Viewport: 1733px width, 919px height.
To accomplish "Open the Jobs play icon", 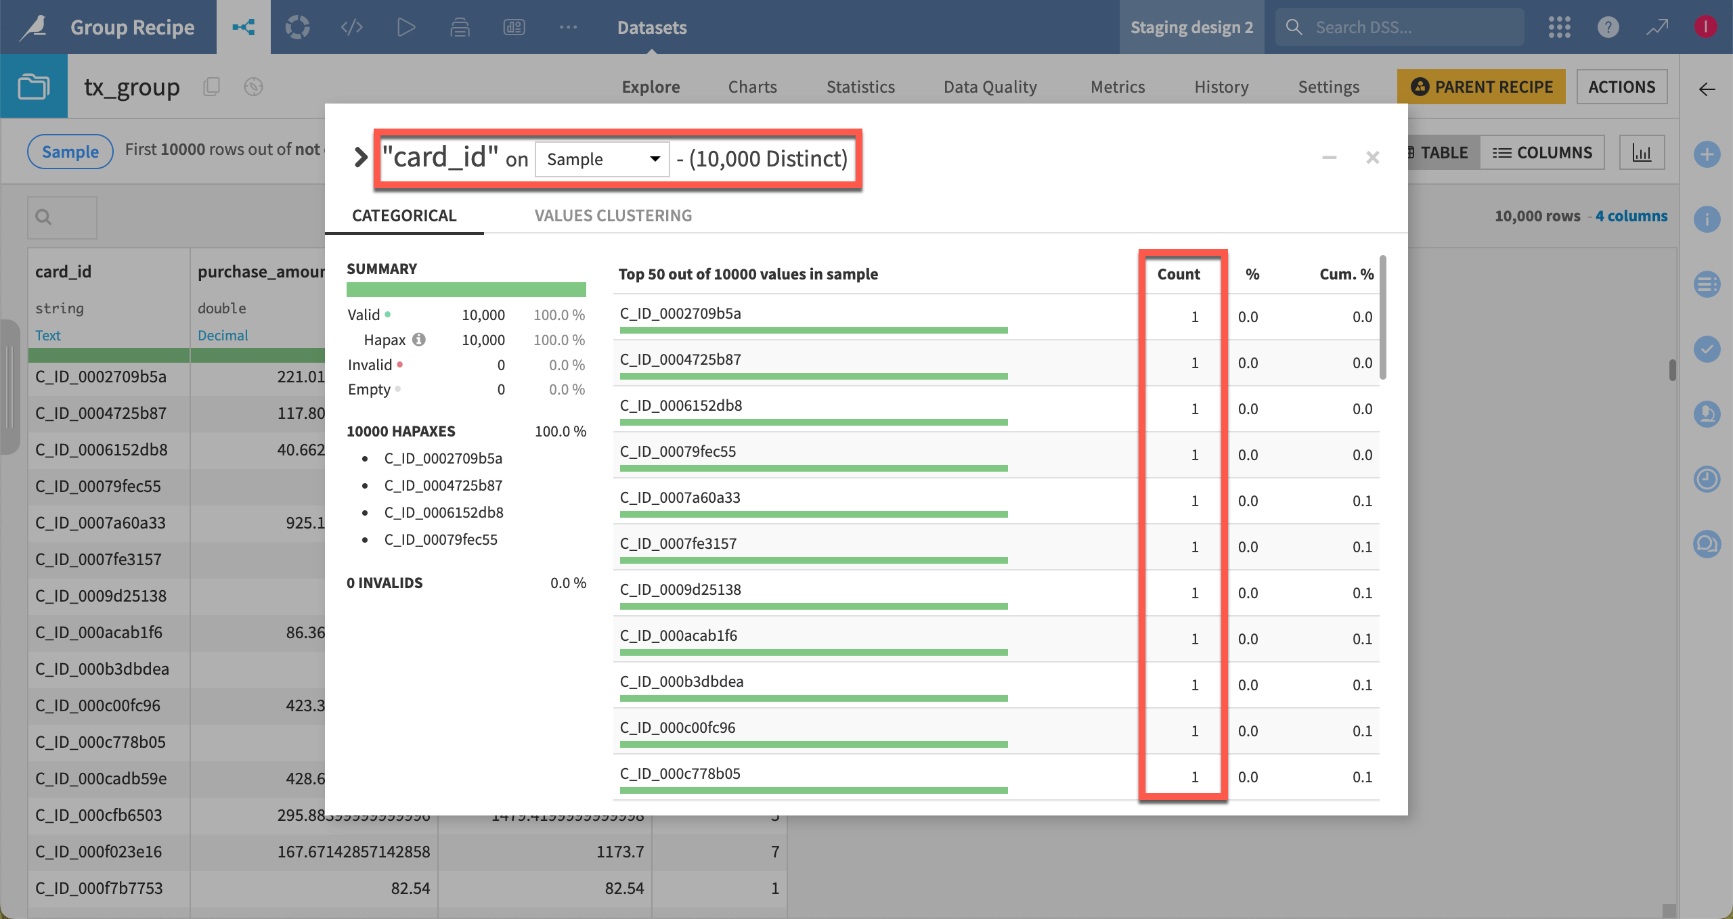I will (x=405, y=27).
